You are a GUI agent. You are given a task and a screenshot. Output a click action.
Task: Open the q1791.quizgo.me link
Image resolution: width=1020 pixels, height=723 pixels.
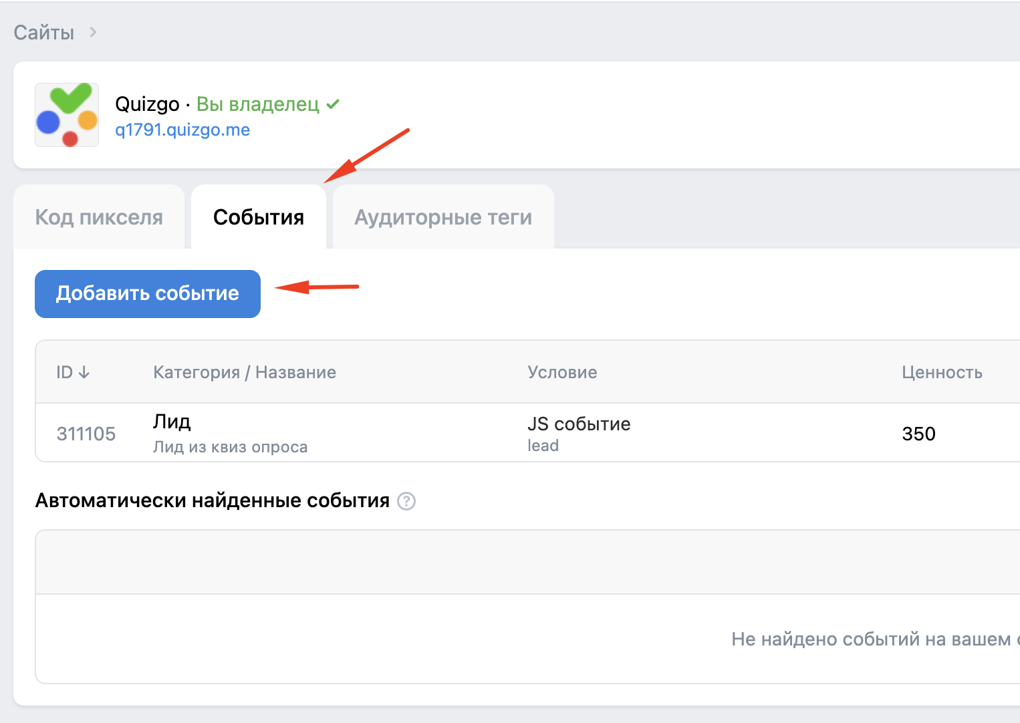click(182, 130)
